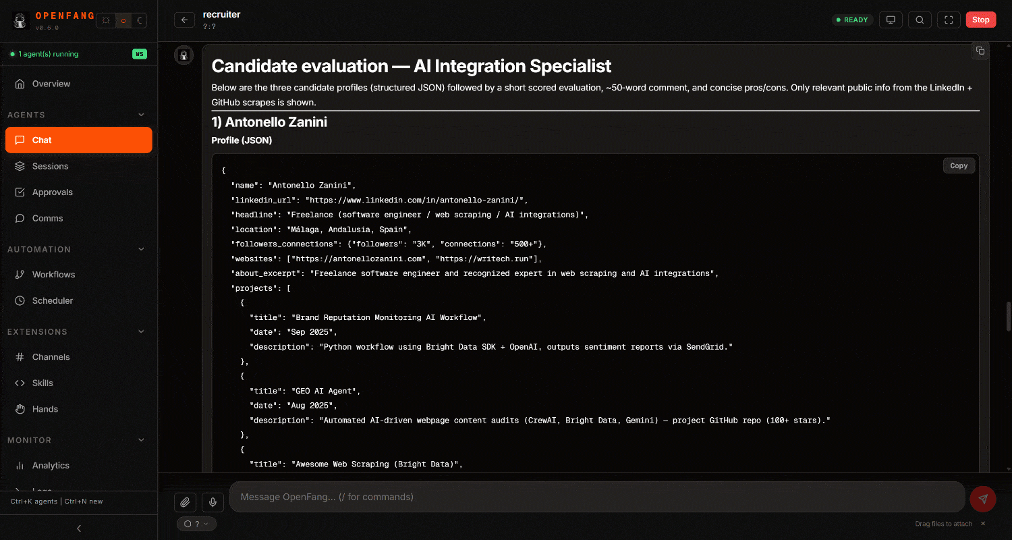This screenshot has width=1012, height=540.
Task: Collapse the AGENTS sidebar section
Action: (141, 115)
